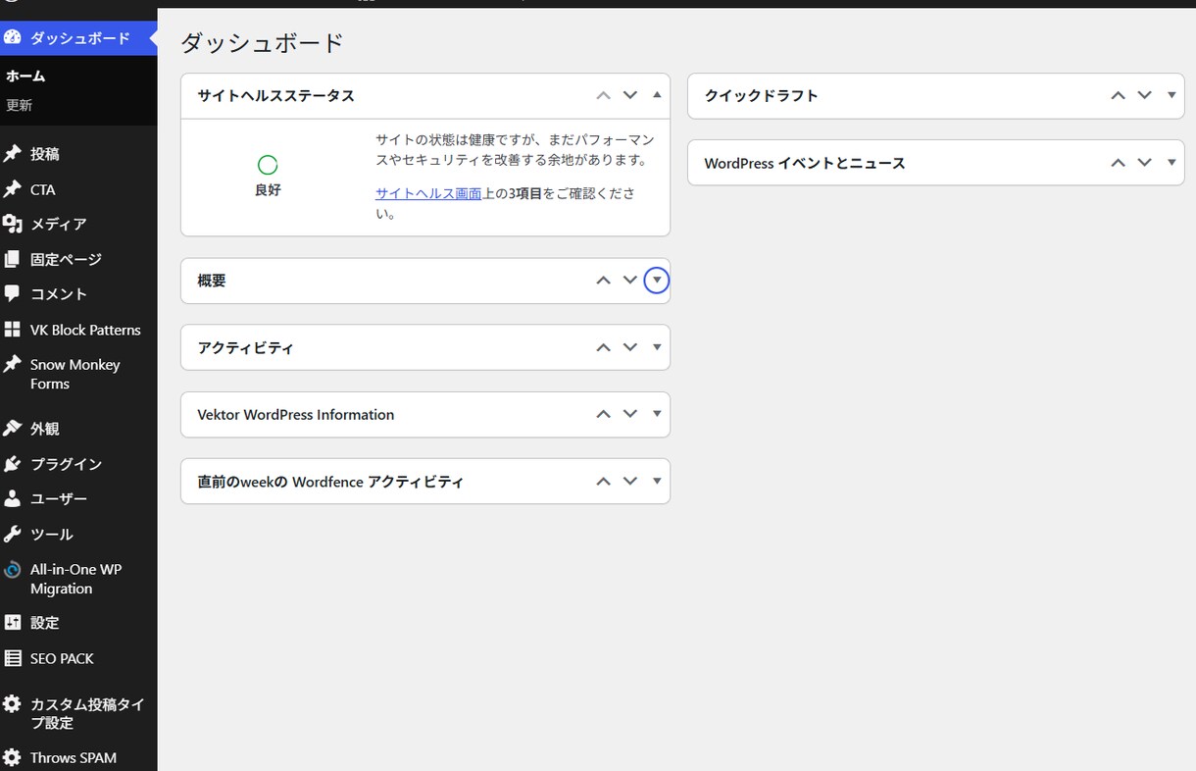Viewport: 1196px width, 771px height.
Task: Click the speech bubble icon beside コメント
Action: (12, 294)
